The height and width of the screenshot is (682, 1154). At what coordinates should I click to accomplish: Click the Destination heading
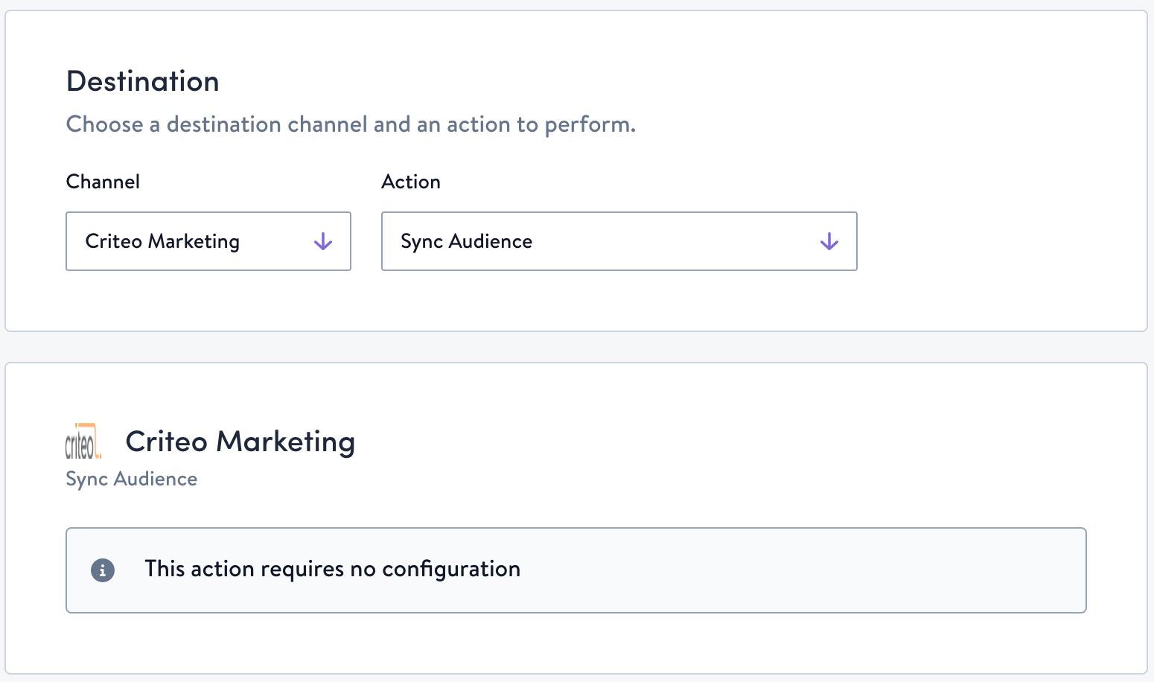143,81
